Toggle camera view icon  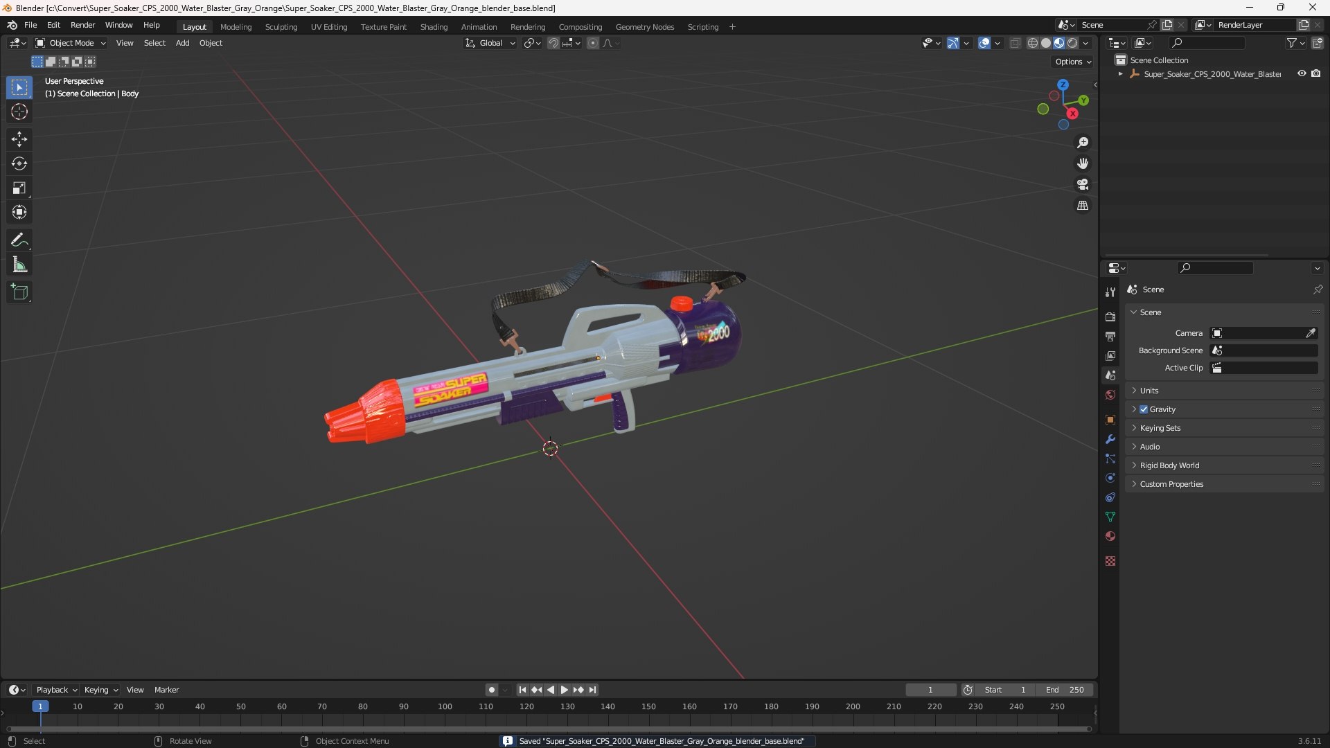click(x=1083, y=184)
